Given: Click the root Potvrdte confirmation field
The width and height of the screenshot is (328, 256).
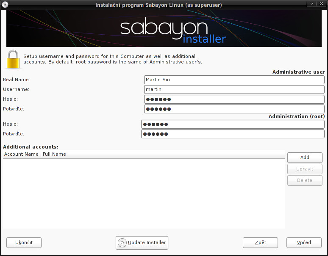Looking at the screenshot, I should coord(232,134).
